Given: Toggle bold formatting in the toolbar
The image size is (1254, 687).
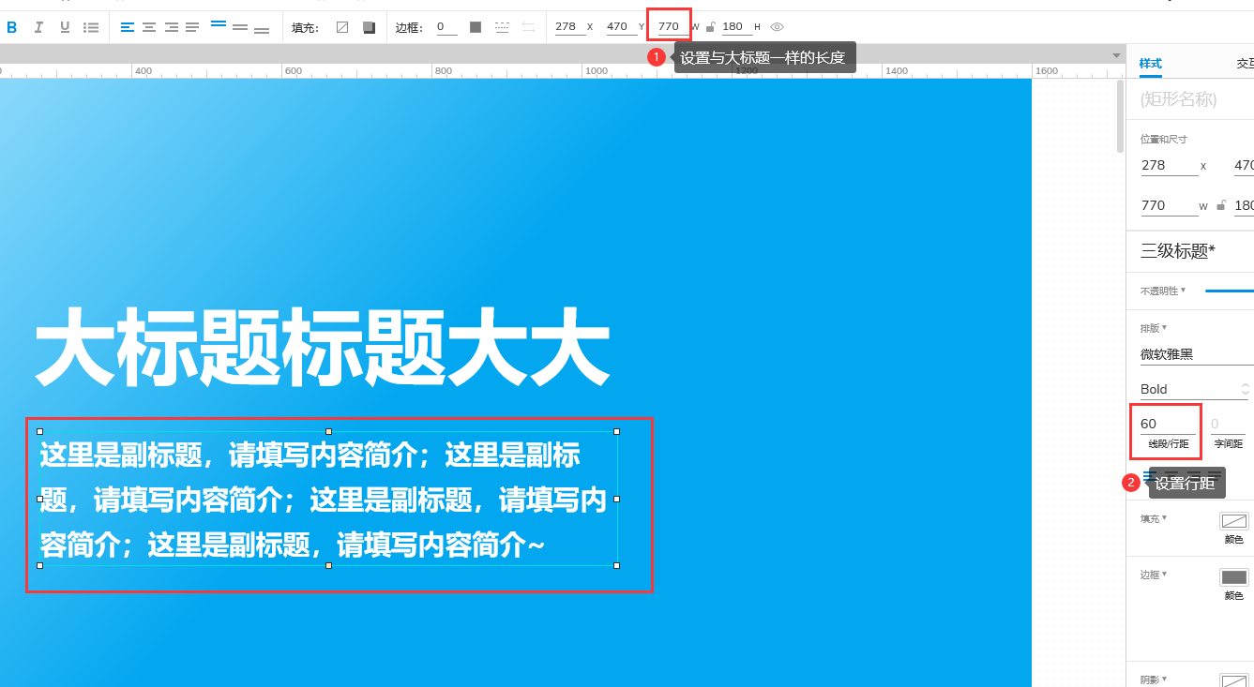Looking at the screenshot, I should (x=12, y=26).
